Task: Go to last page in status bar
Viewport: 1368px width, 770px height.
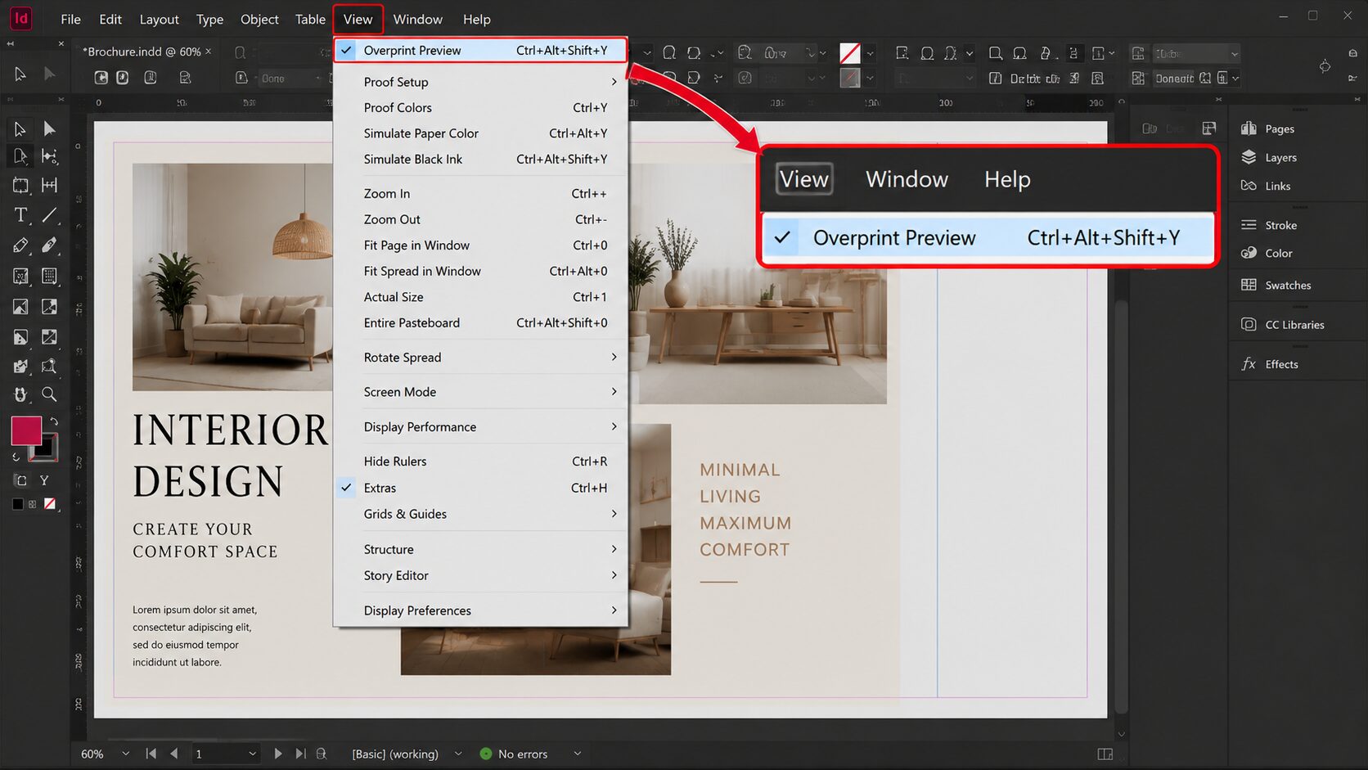Action: [x=300, y=754]
